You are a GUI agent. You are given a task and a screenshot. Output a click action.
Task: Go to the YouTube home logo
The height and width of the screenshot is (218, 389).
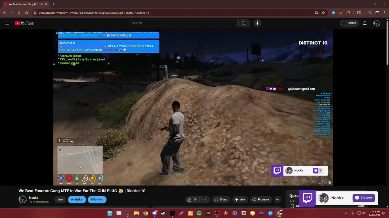[x=24, y=23]
